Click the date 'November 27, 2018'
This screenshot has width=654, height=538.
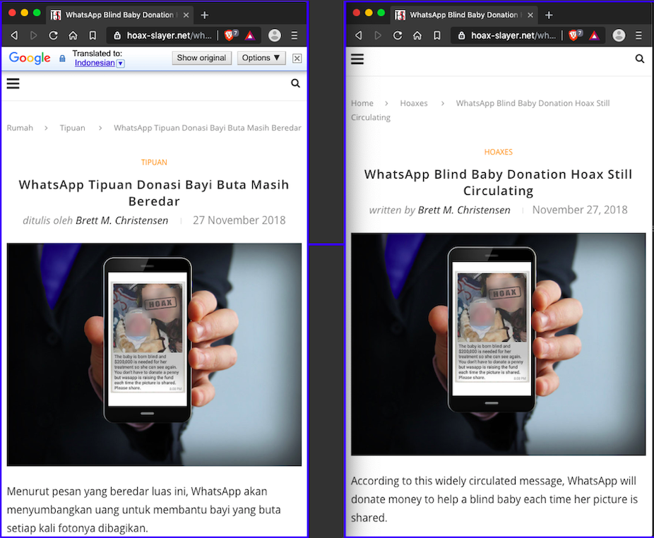(580, 210)
